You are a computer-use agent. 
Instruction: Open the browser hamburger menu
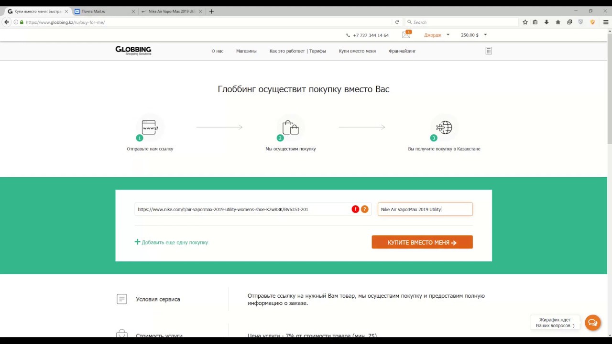(x=605, y=22)
